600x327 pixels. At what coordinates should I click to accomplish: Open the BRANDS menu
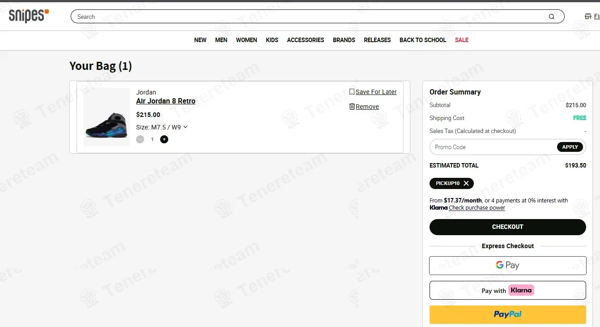[344, 40]
